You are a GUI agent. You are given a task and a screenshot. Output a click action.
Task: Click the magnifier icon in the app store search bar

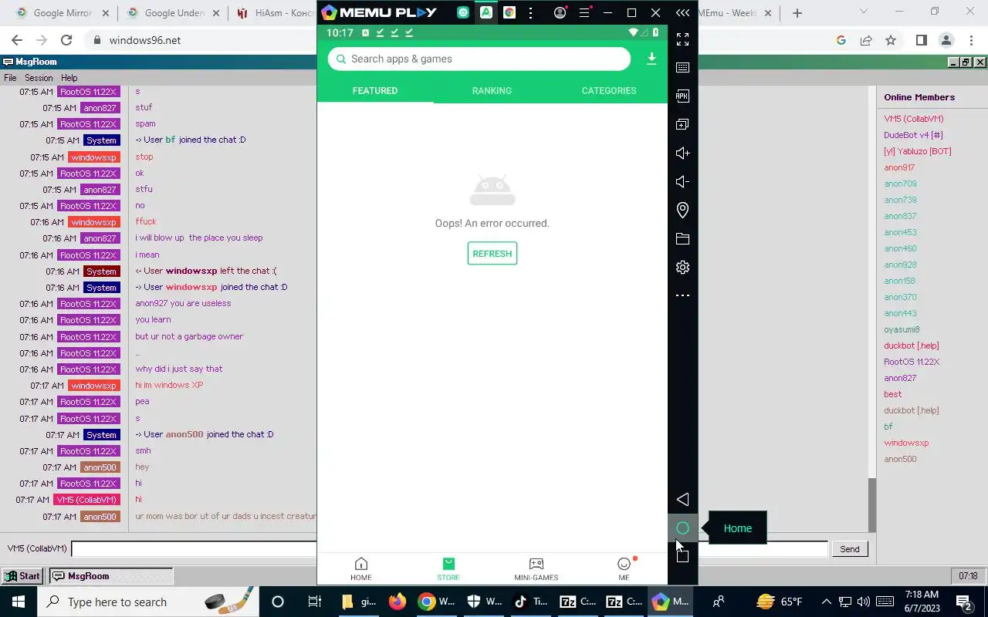(340, 59)
